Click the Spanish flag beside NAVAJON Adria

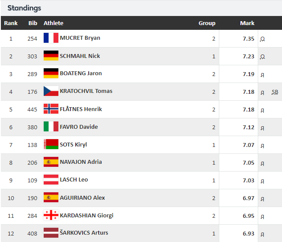tap(51, 162)
